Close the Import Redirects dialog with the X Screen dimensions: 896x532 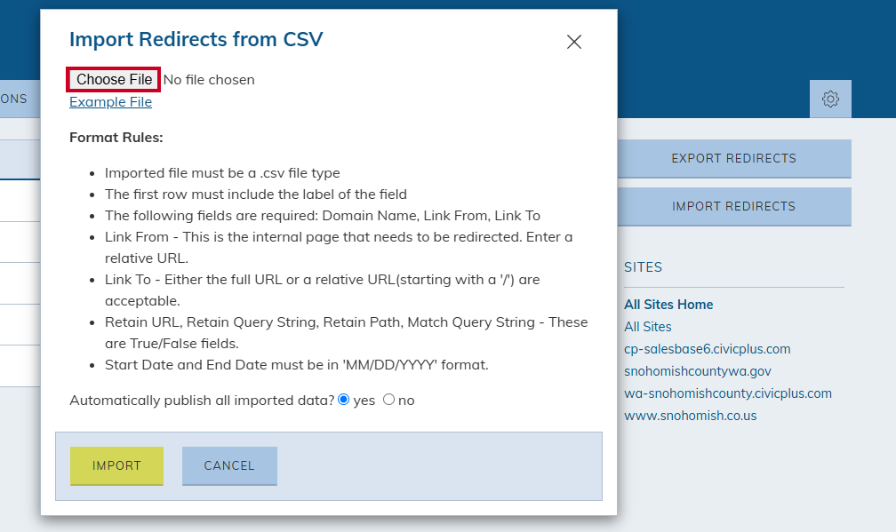[x=573, y=42]
